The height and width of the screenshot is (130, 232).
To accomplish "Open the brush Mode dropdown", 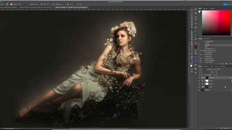I will [x=23, y=4].
